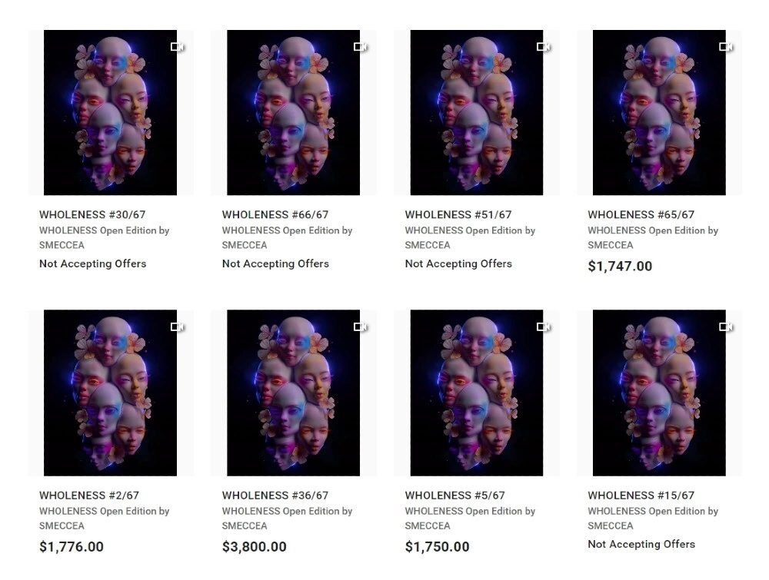The height and width of the screenshot is (580, 769).
Task: Click the WHOLENESS #2/67 title
Action: pyautogui.click(x=88, y=495)
